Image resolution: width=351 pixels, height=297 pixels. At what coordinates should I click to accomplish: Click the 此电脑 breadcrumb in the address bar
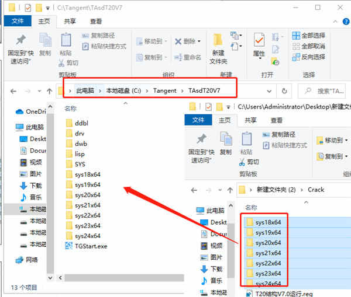[85, 90]
